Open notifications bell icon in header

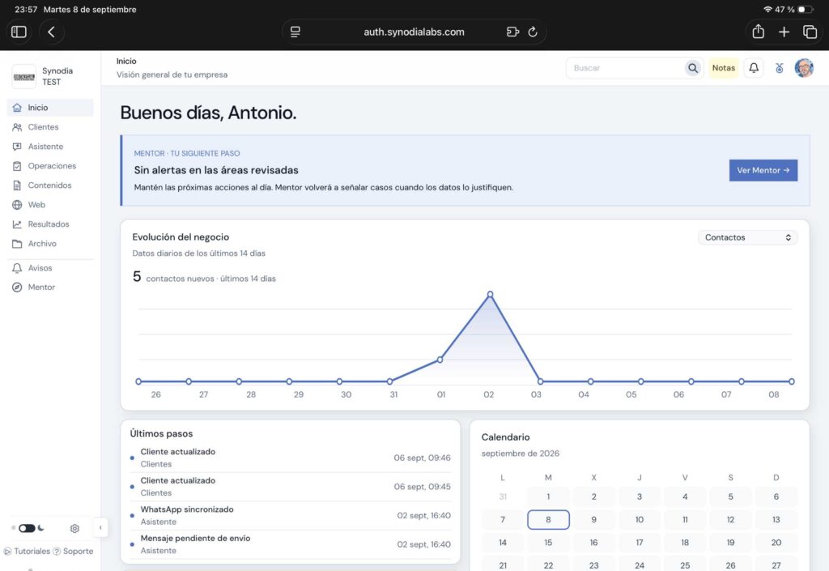(x=754, y=68)
